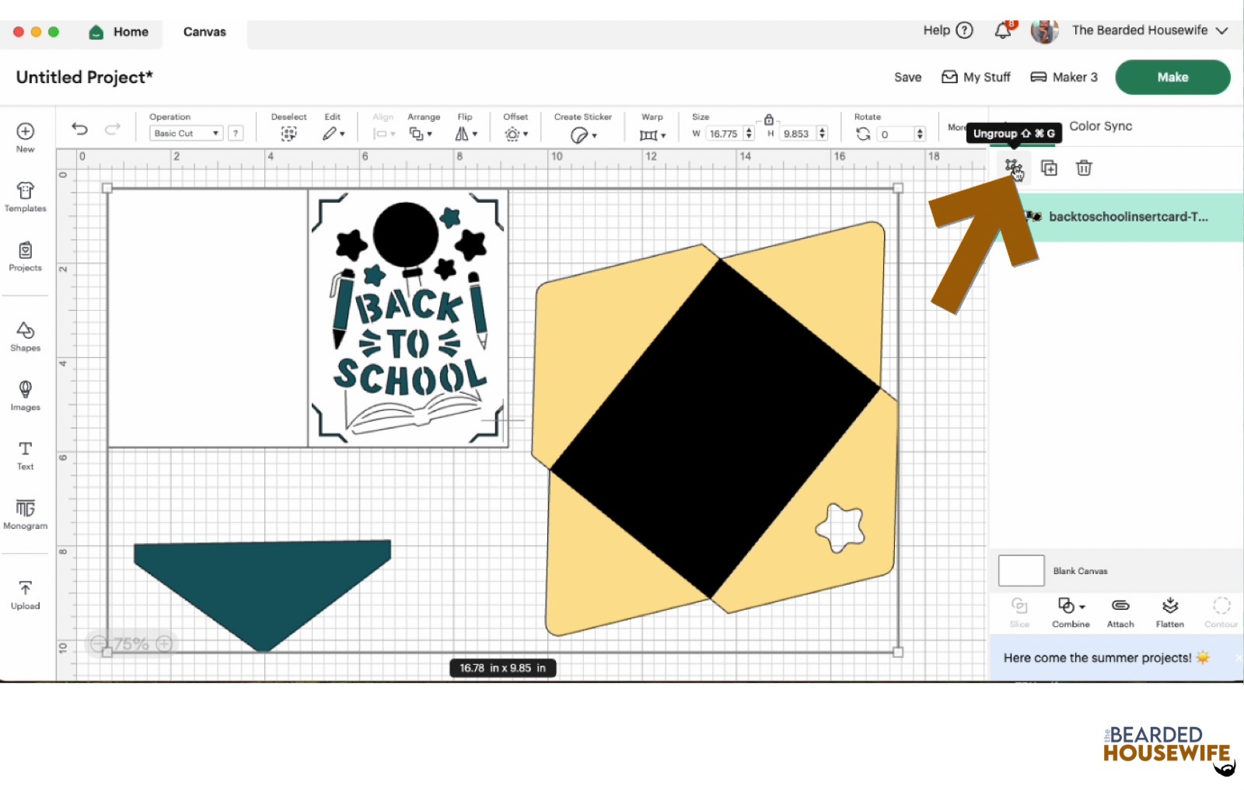The width and height of the screenshot is (1244, 790).
Task: Select the Shapes tool in sidebar
Action: (25, 336)
